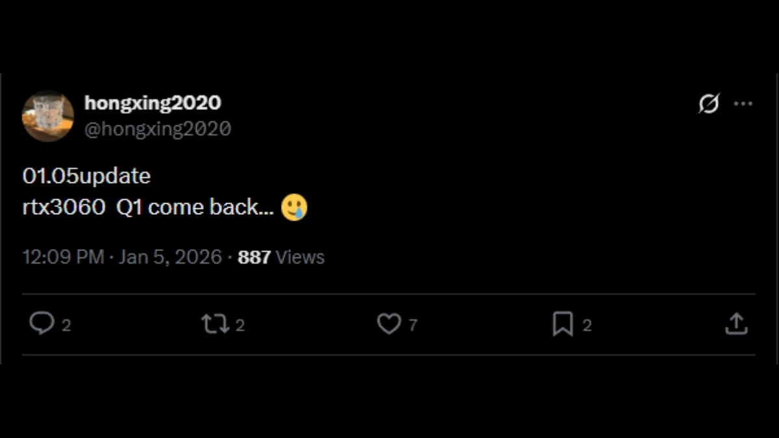Open the three-dot more options menu
This screenshot has height=438, width=779.
pos(743,104)
